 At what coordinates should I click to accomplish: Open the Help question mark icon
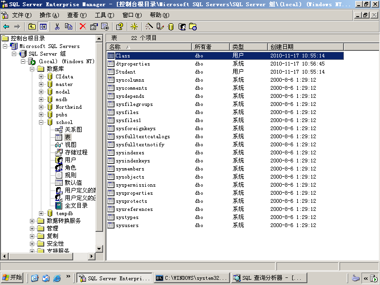[x=120, y=27]
